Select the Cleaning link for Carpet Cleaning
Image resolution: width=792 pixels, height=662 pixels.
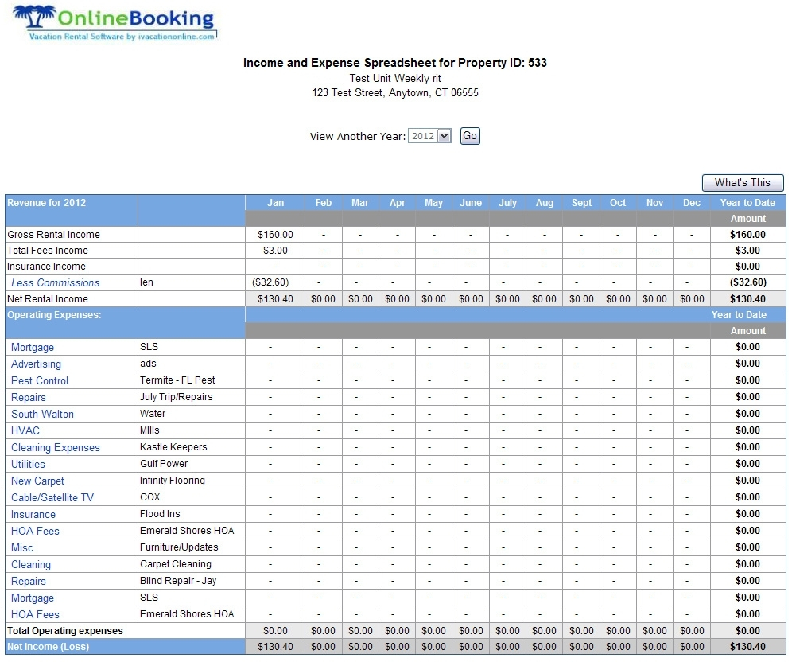(x=31, y=564)
